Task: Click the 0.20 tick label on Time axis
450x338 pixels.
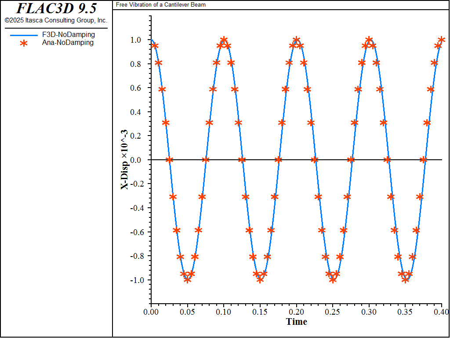Action: tap(296, 311)
